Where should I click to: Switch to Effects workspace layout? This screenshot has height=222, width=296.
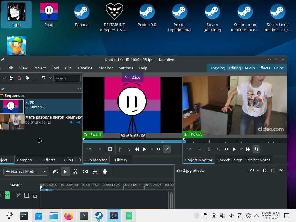[x=264, y=68]
